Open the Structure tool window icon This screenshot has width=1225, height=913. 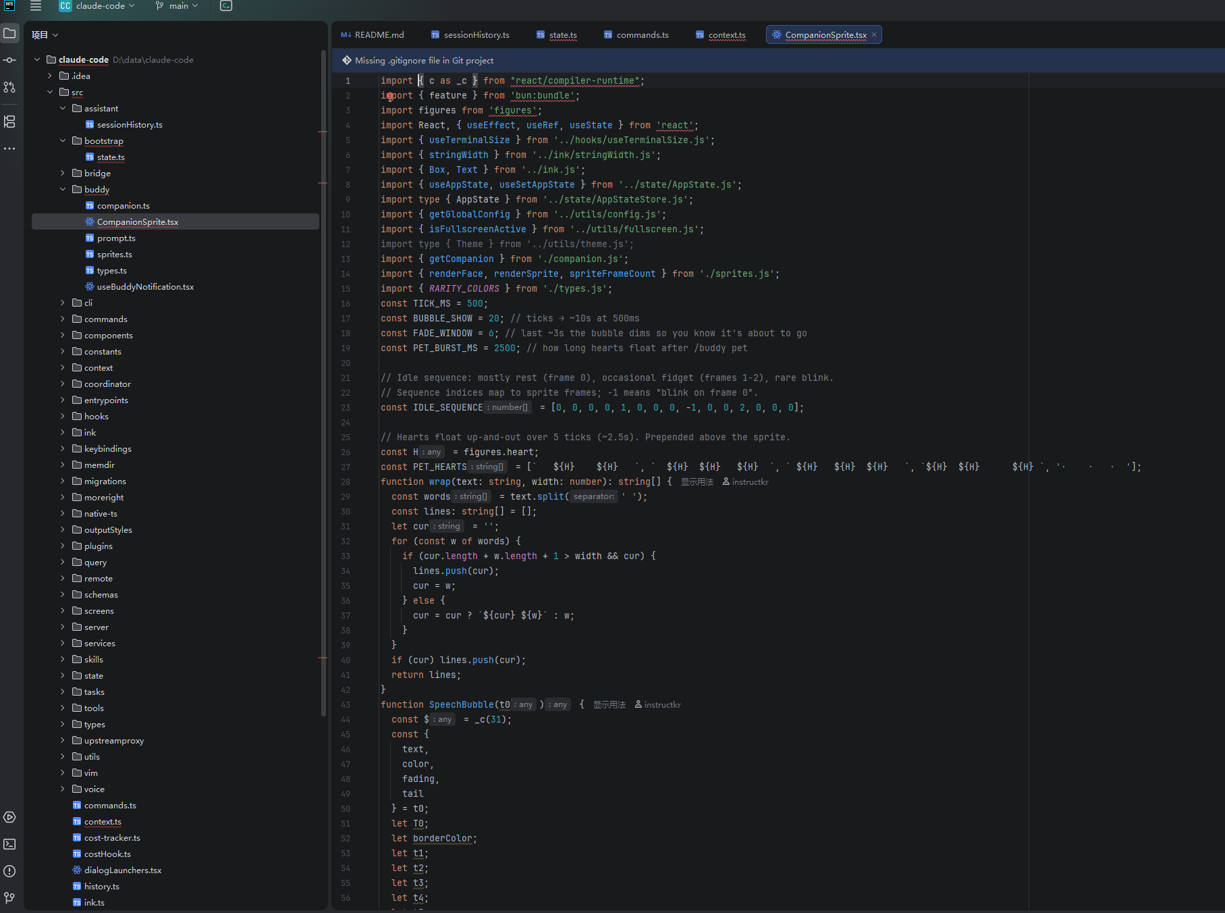point(9,122)
